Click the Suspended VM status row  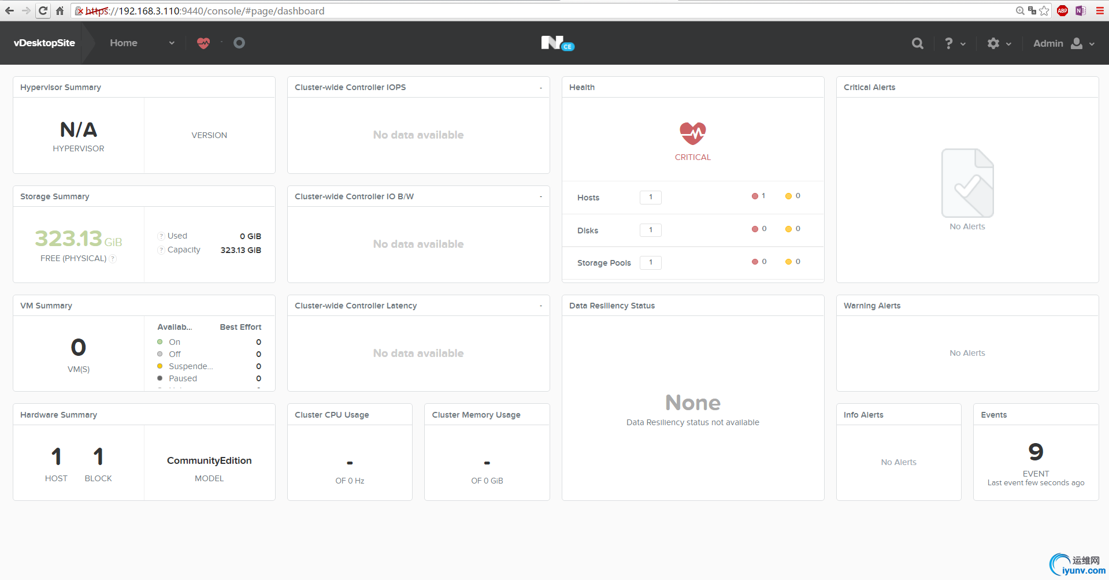tap(209, 366)
